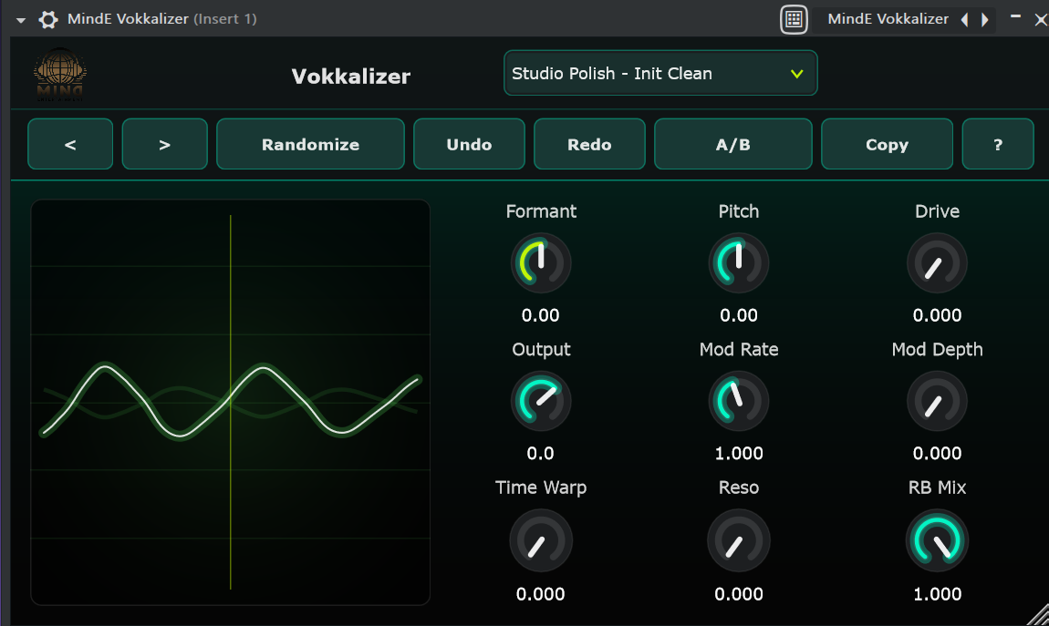Open the plugin options gear icon

tap(48, 19)
